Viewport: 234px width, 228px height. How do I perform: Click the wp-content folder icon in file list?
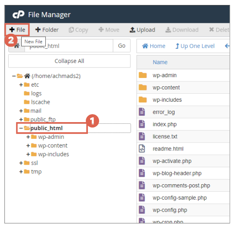(x=143, y=88)
